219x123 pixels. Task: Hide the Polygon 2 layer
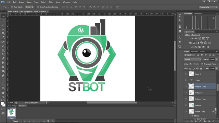(185, 93)
